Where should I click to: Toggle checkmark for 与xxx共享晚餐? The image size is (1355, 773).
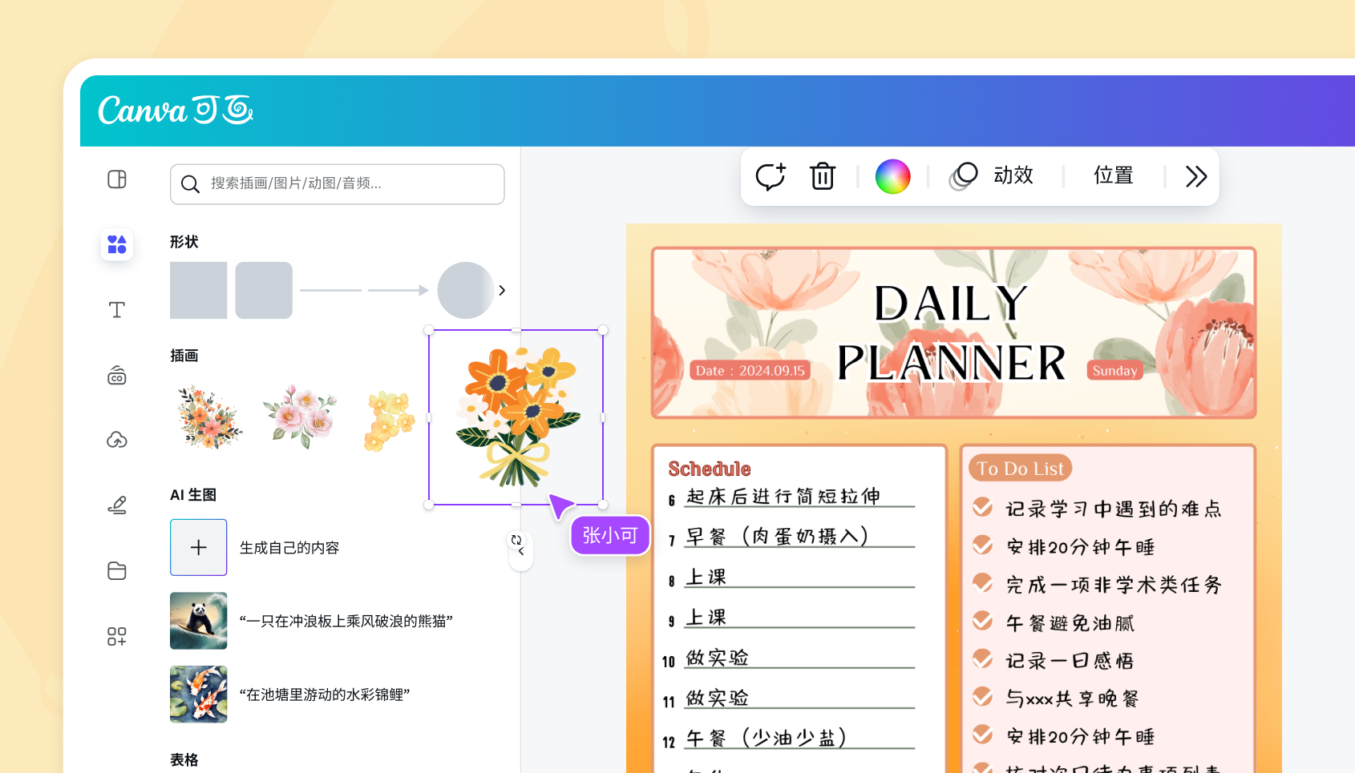982,696
